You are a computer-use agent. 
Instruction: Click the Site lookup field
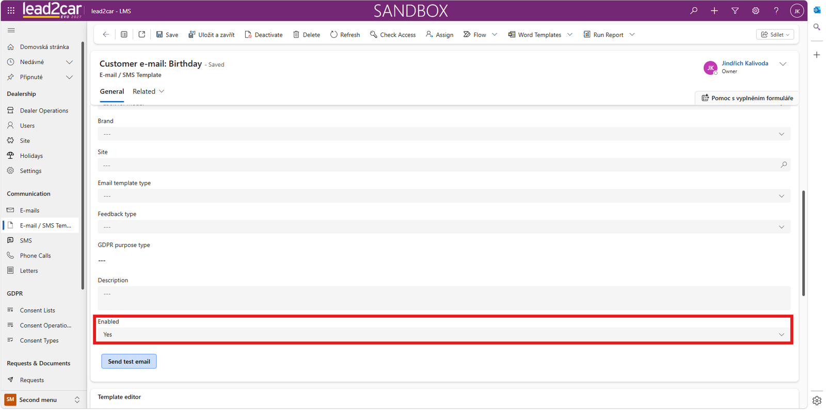tap(444, 165)
